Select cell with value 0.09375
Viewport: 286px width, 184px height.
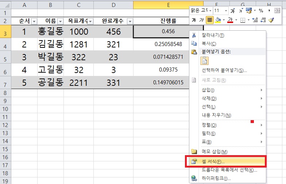168,70
